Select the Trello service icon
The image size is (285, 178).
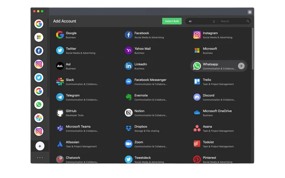click(x=197, y=81)
